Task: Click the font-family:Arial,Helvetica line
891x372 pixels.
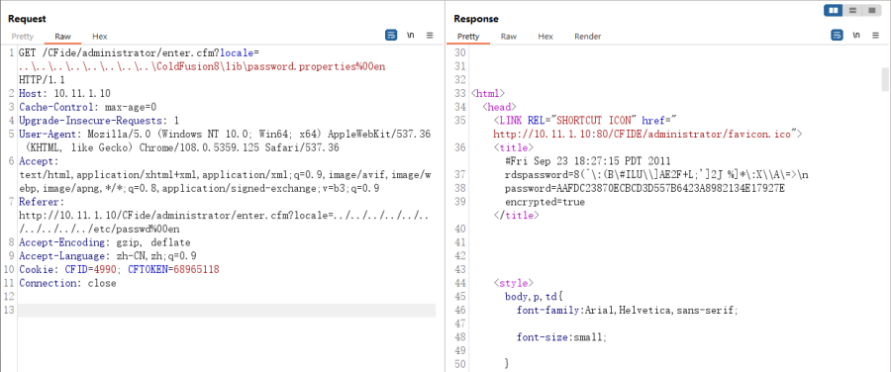Action: pos(628,310)
